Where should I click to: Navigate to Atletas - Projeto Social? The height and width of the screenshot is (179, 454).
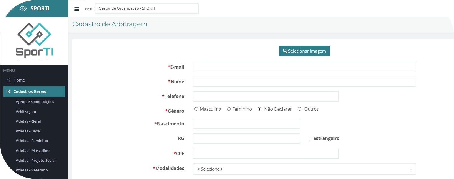click(35, 160)
